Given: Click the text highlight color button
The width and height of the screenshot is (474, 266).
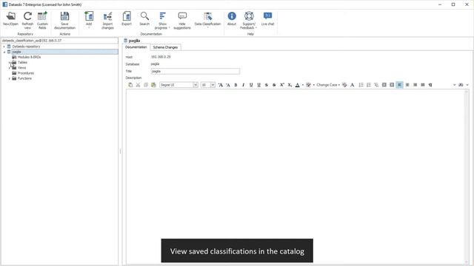Looking at the screenshot, I should coord(308,85).
